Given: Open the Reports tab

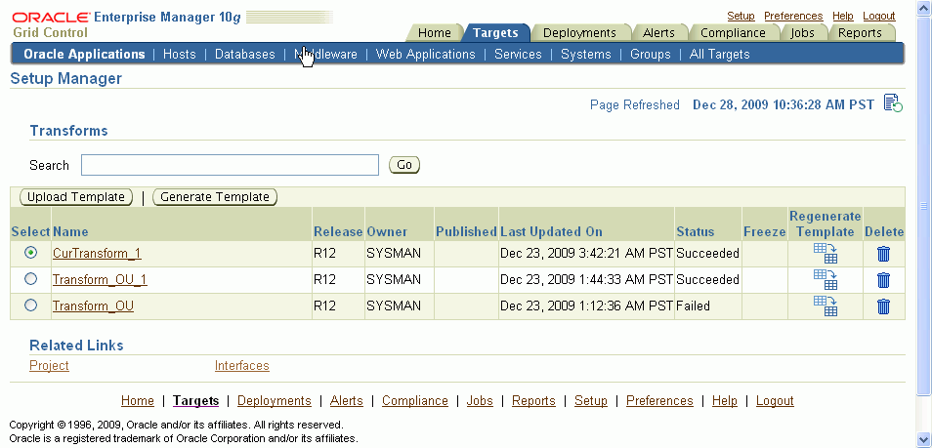Looking at the screenshot, I should tap(860, 32).
